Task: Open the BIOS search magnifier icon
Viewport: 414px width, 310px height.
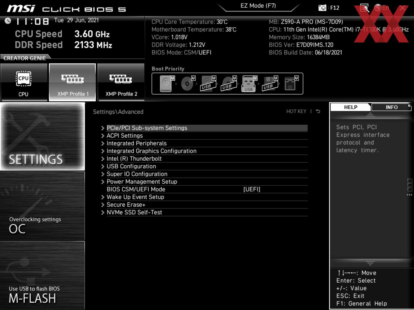Action: click(364, 8)
